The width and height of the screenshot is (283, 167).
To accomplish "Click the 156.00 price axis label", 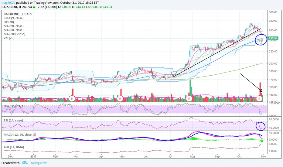I will 273,95.
